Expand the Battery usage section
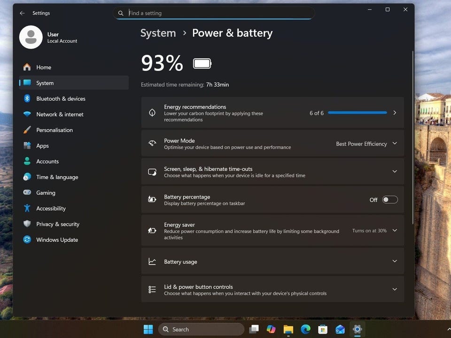 pyautogui.click(x=394, y=261)
